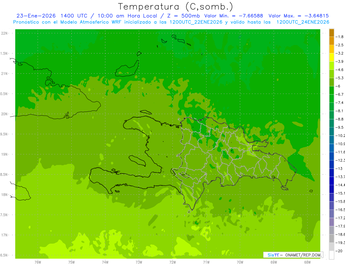Click the legend value -1.8
The height and width of the screenshot is (266, 345).
point(340,37)
